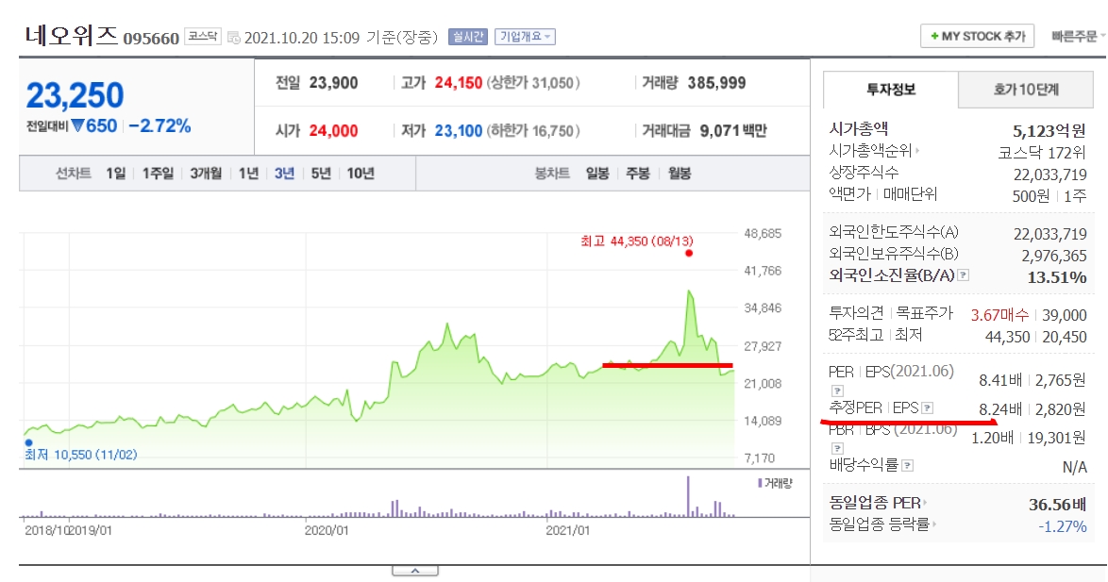Click the target price 39,000

[1065, 315]
